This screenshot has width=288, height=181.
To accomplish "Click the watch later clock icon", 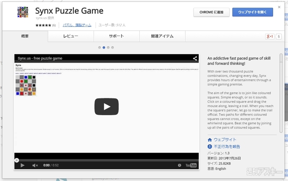I will [180, 165].
